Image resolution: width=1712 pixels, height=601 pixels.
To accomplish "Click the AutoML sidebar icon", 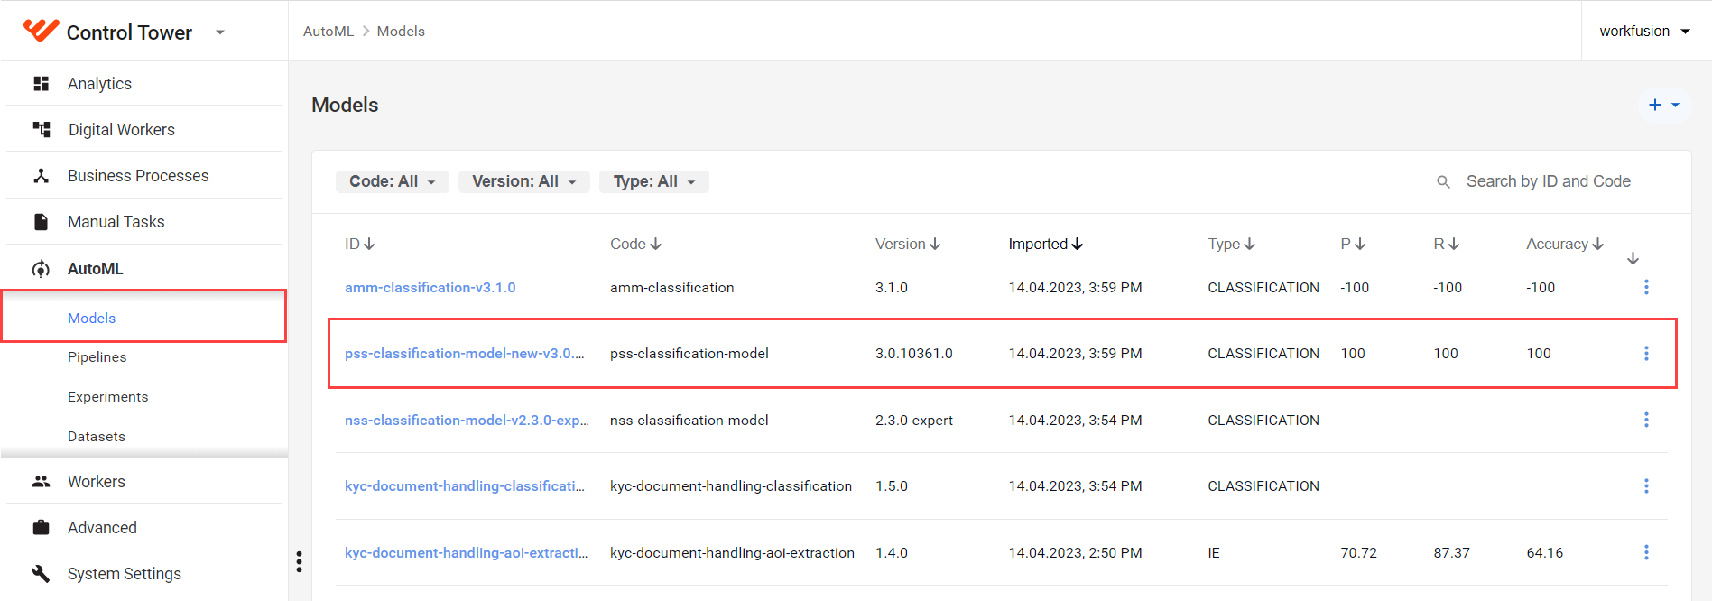I will (x=41, y=269).
